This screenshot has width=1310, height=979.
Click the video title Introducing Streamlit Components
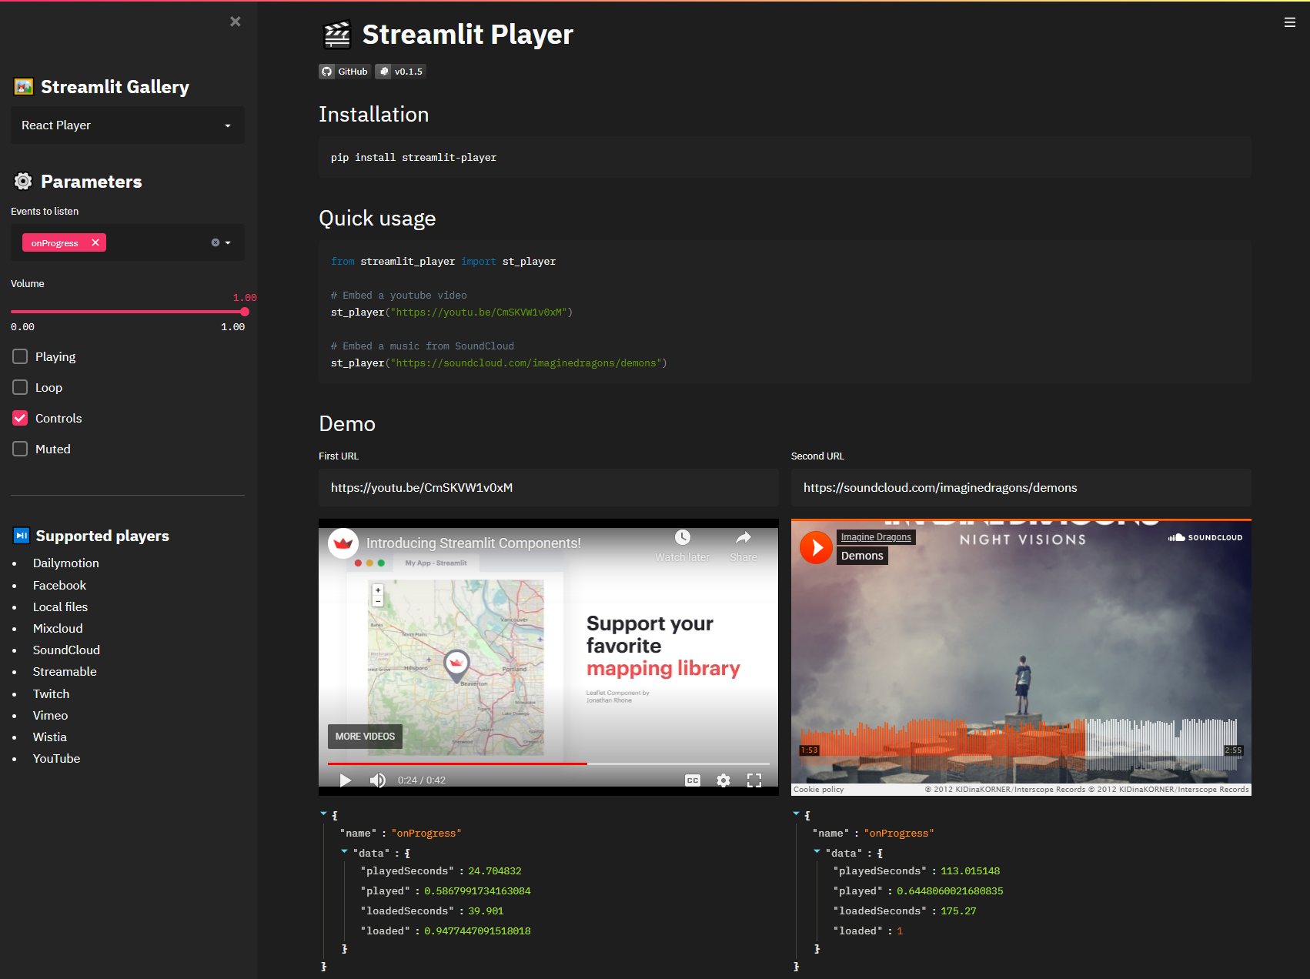pos(473,543)
